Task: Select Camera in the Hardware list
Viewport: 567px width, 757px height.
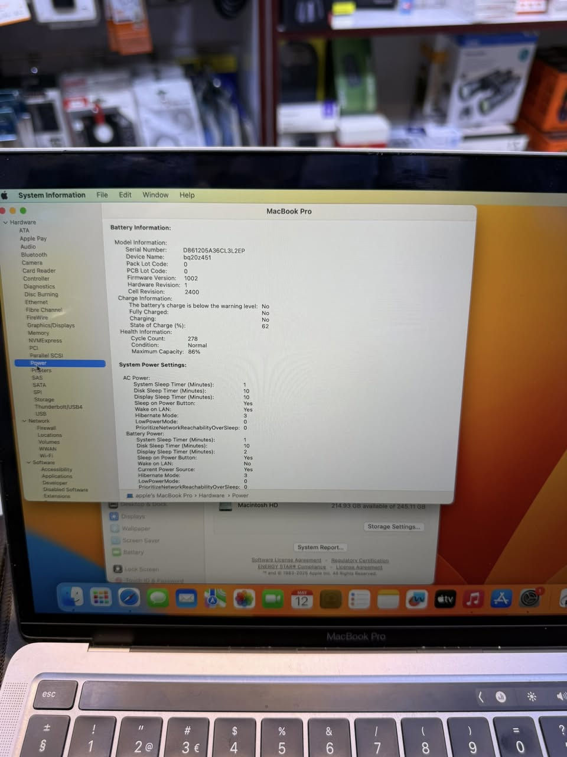Action: point(32,263)
